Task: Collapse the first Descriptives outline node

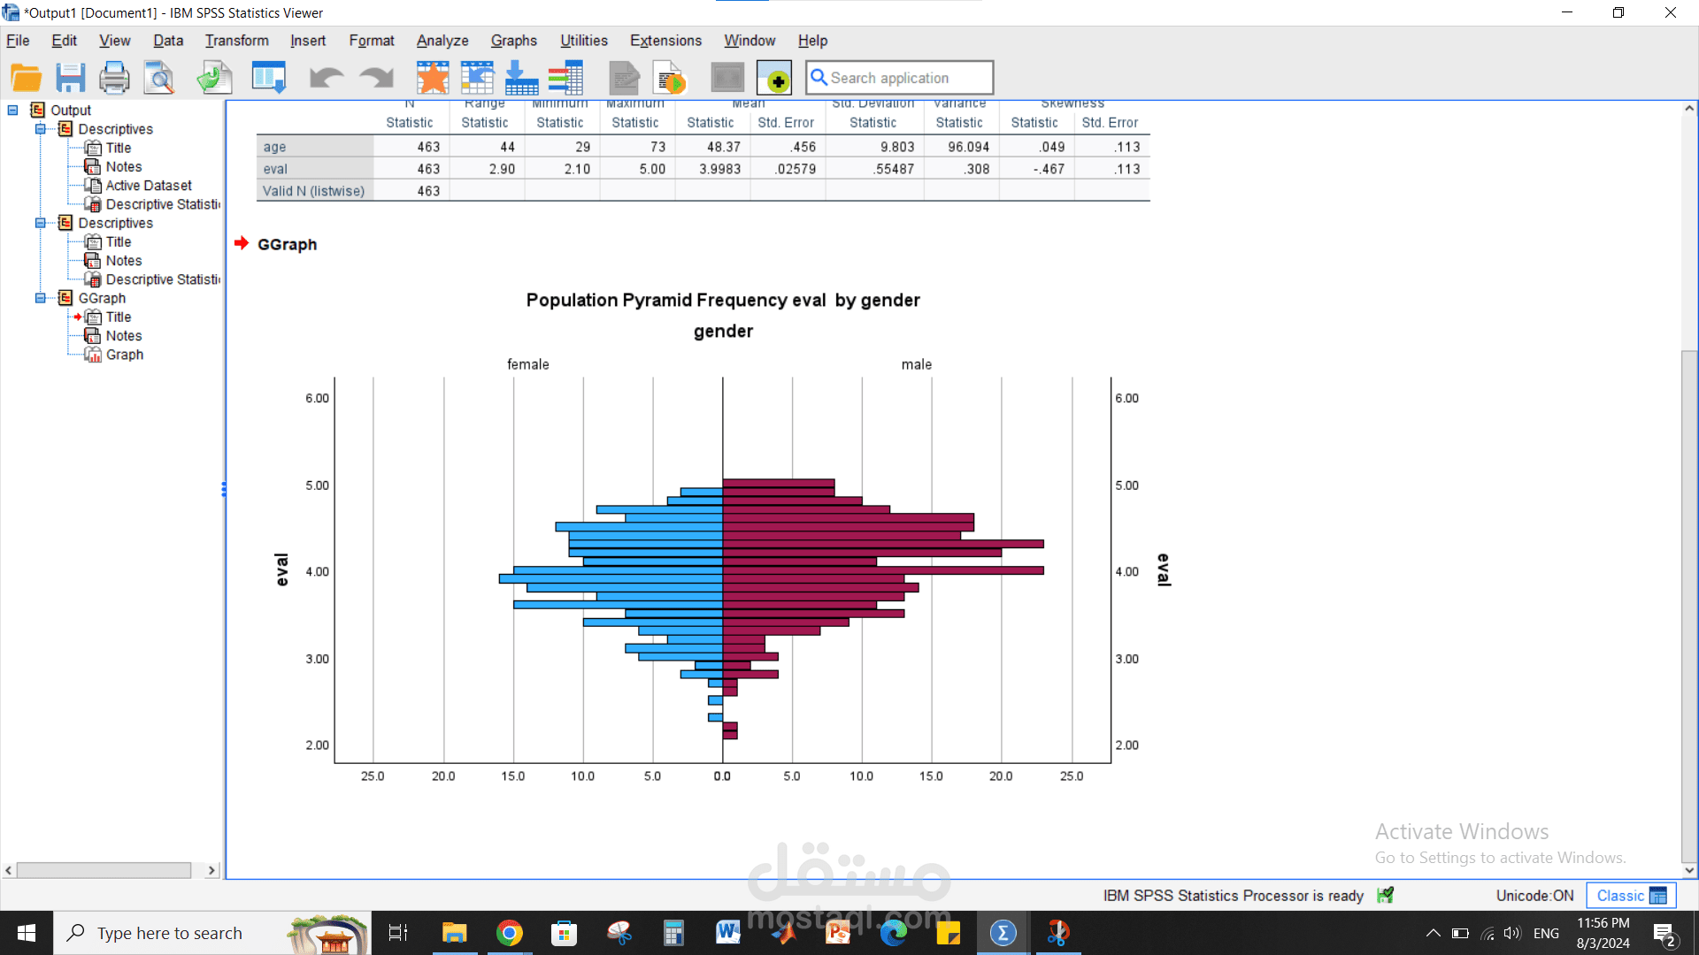Action: (x=41, y=129)
